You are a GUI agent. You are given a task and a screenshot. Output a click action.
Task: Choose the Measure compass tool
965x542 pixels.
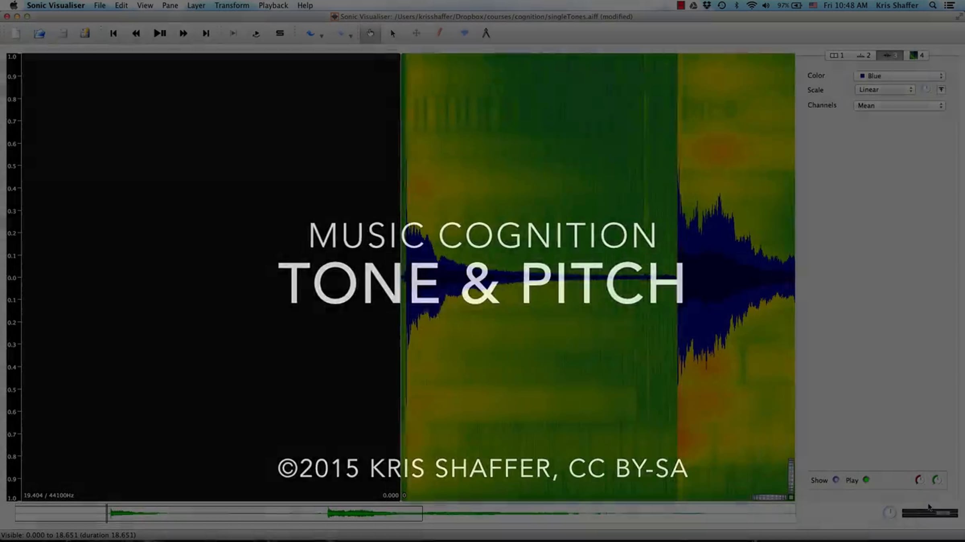click(x=486, y=33)
